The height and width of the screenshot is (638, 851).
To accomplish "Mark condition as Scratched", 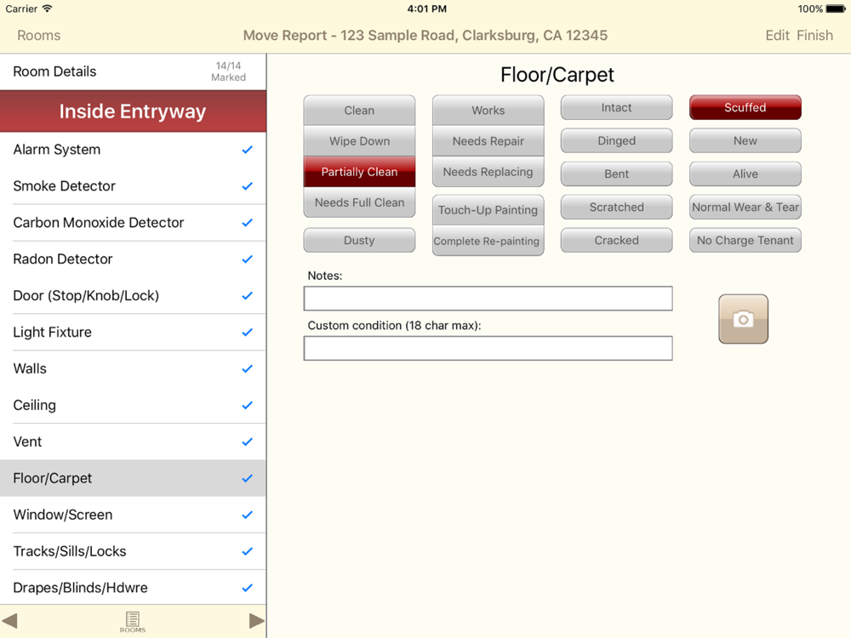I will click(x=616, y=207).
